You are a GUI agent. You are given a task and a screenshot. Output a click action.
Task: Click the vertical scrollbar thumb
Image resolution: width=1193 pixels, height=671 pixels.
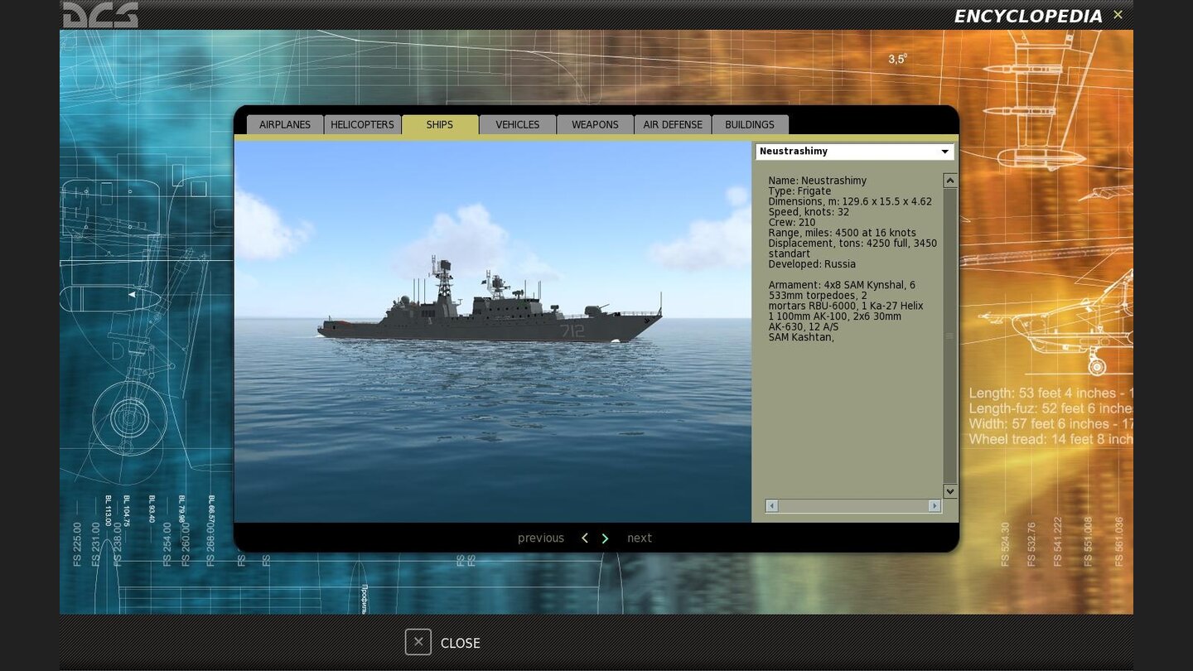(950, 335)
